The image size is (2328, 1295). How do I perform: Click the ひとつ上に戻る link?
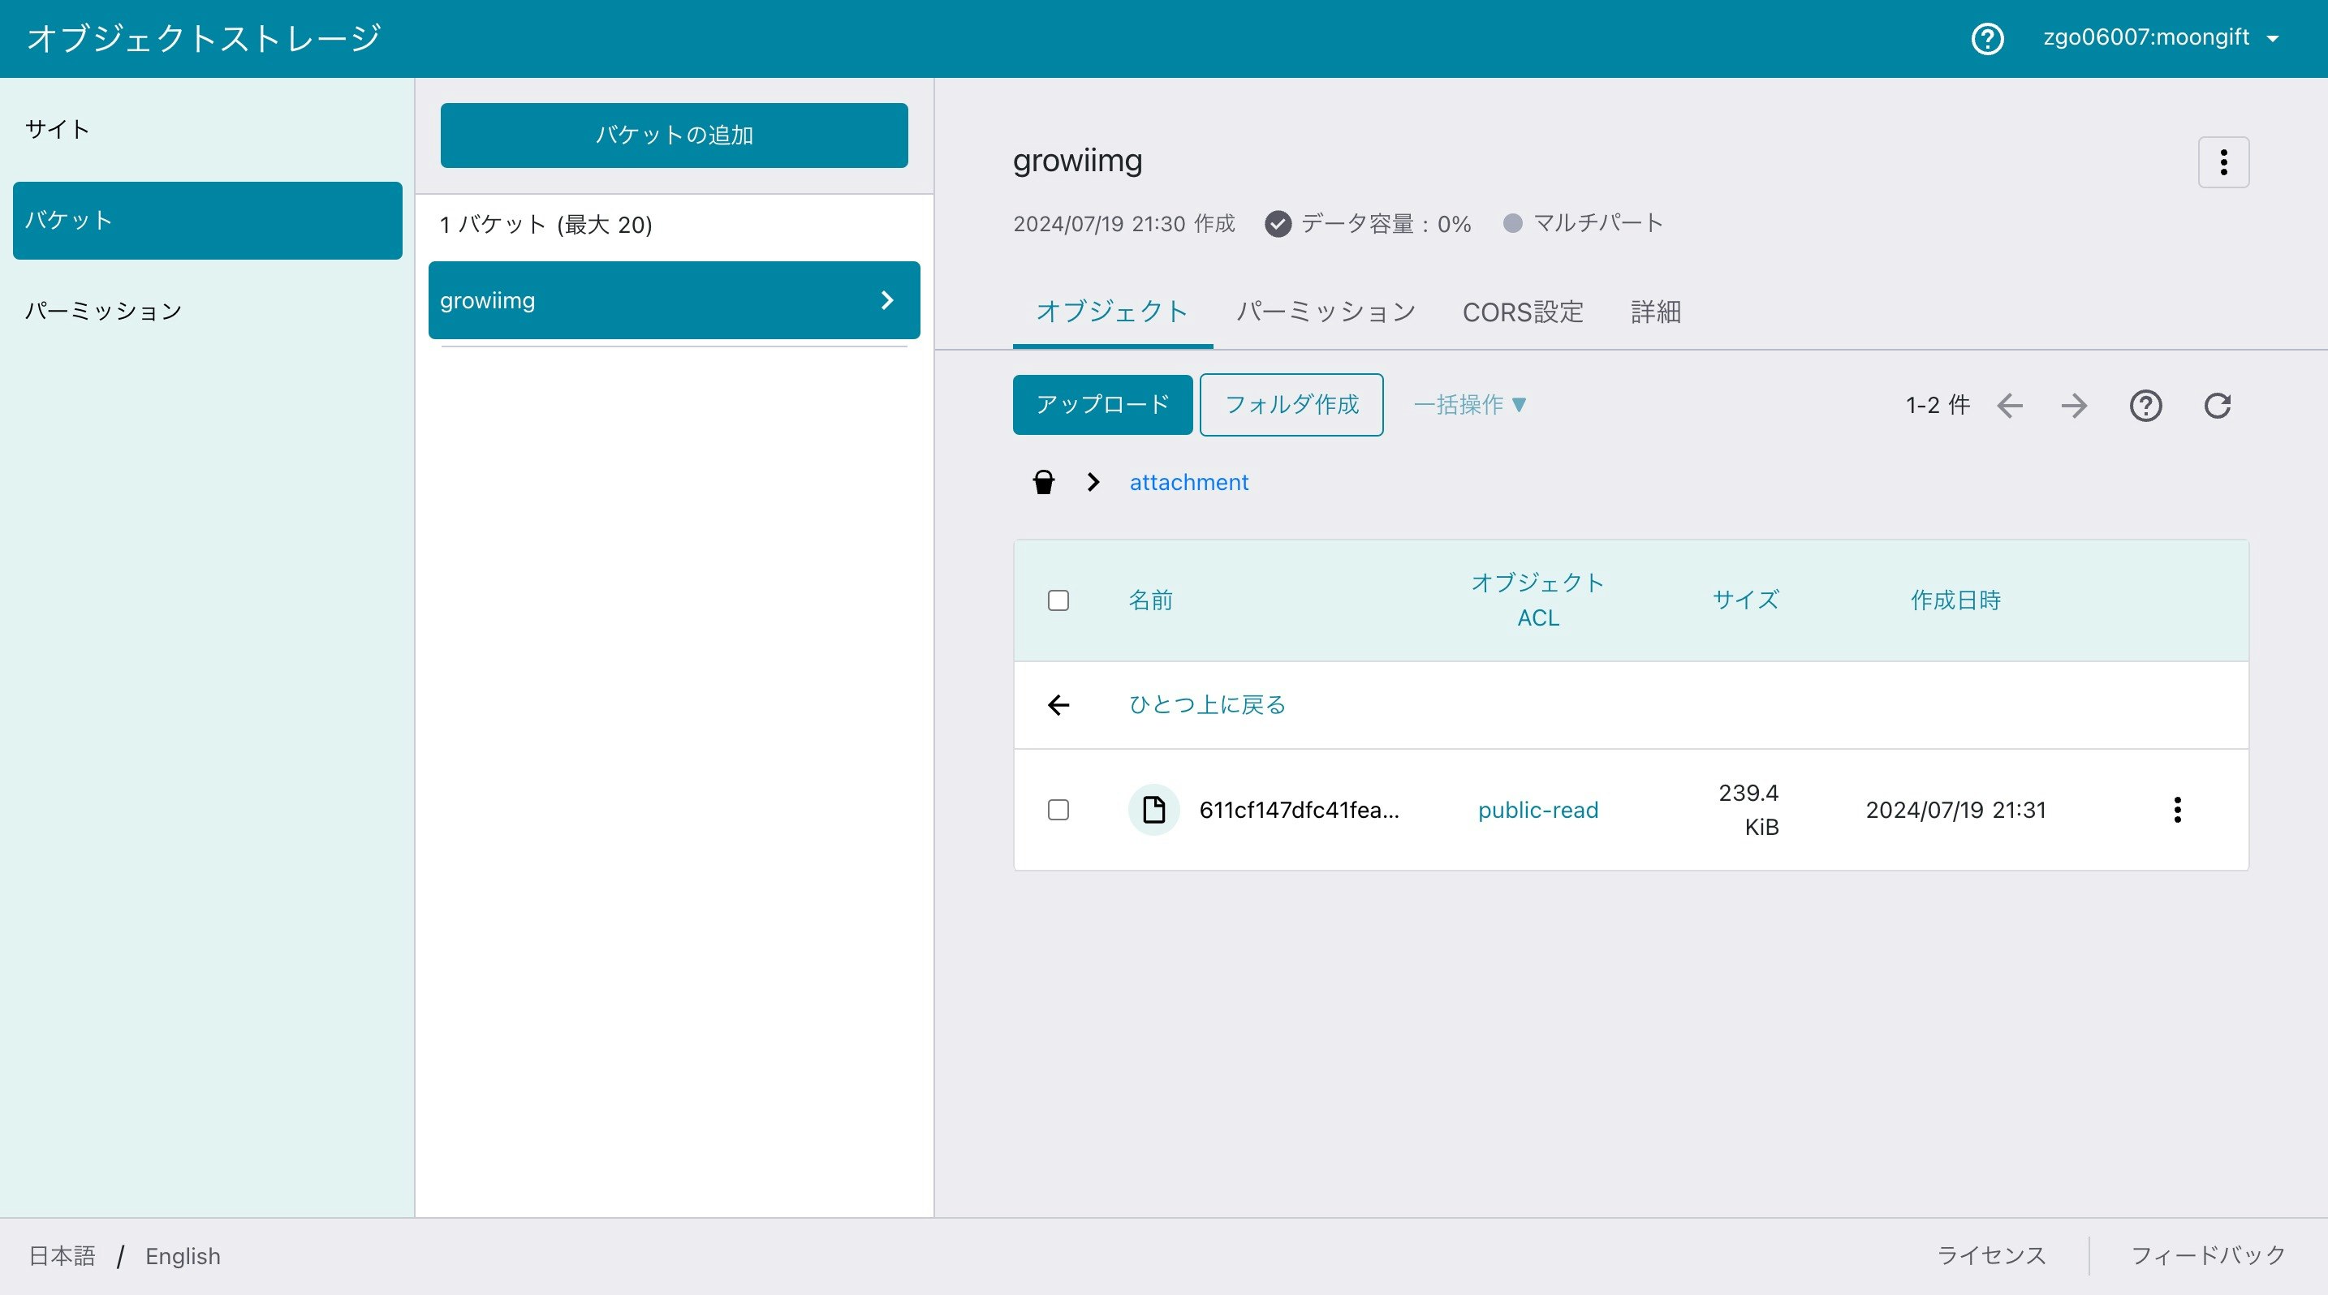[x=1206, y=704]
